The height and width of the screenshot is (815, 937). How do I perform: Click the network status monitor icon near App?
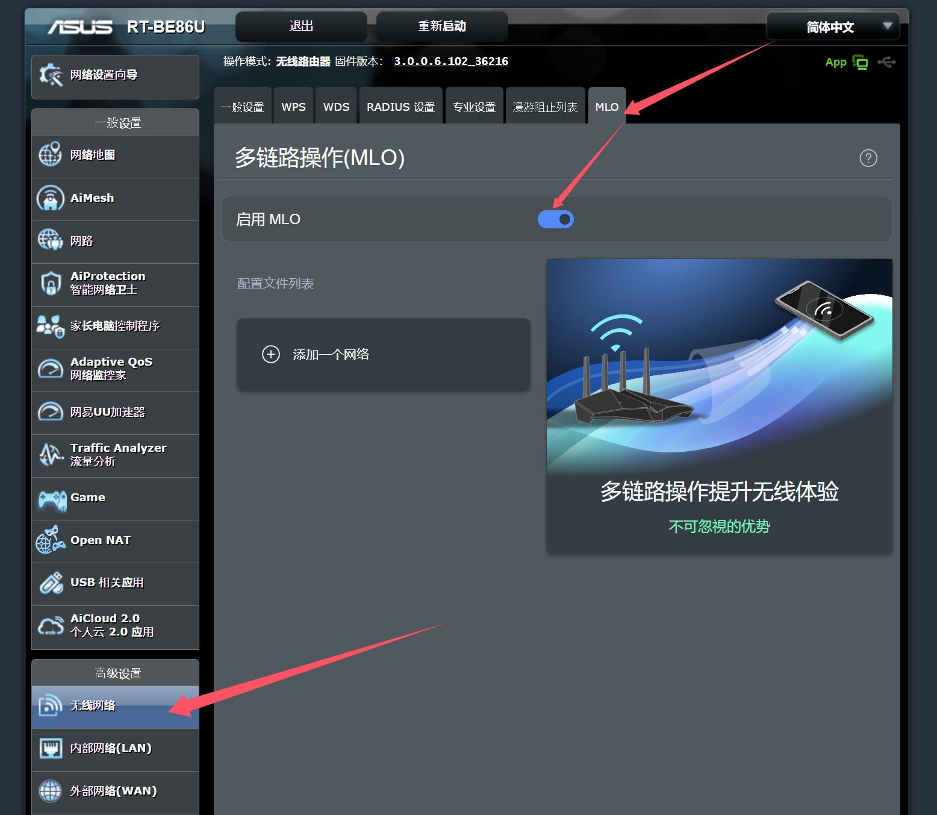861,63
